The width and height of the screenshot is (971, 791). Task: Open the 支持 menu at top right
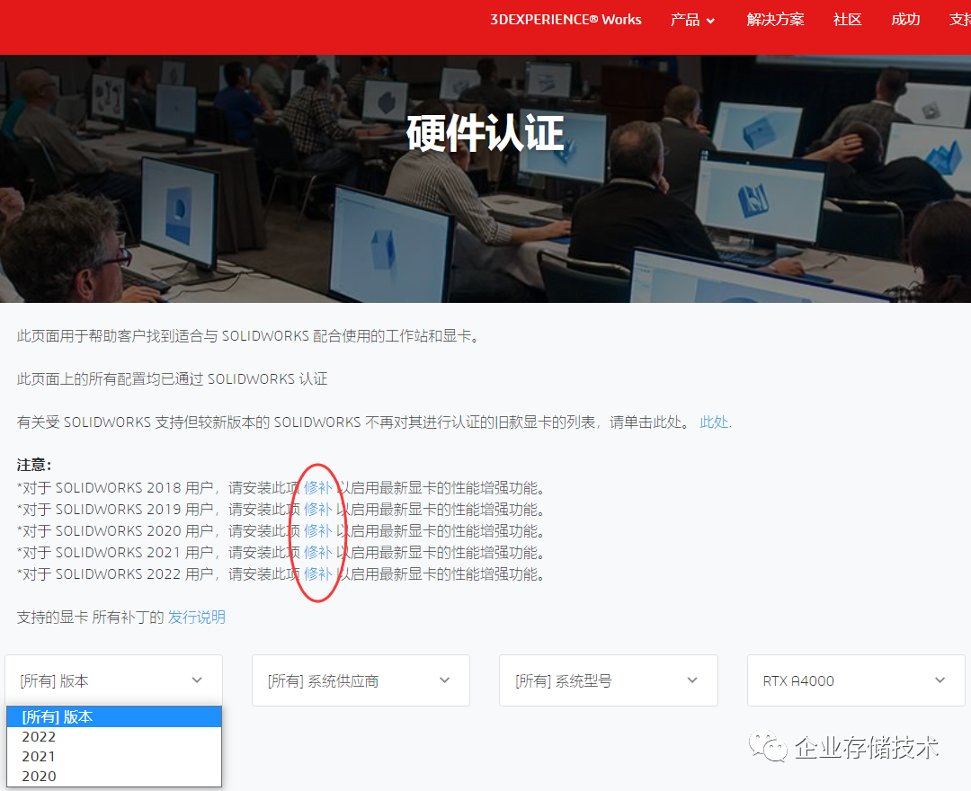tap(960, 20)
